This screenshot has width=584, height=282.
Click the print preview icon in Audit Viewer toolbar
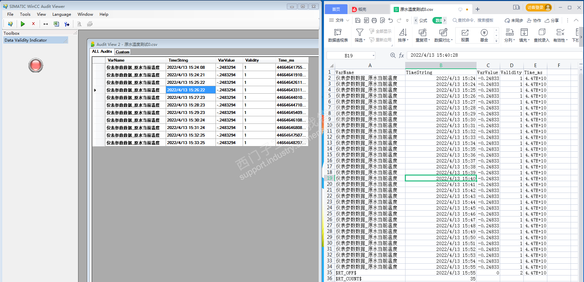79,24
